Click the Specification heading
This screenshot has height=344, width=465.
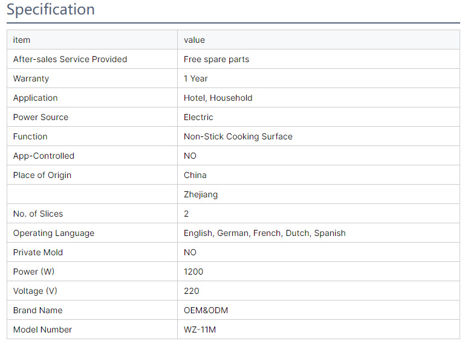pos(51,10)
